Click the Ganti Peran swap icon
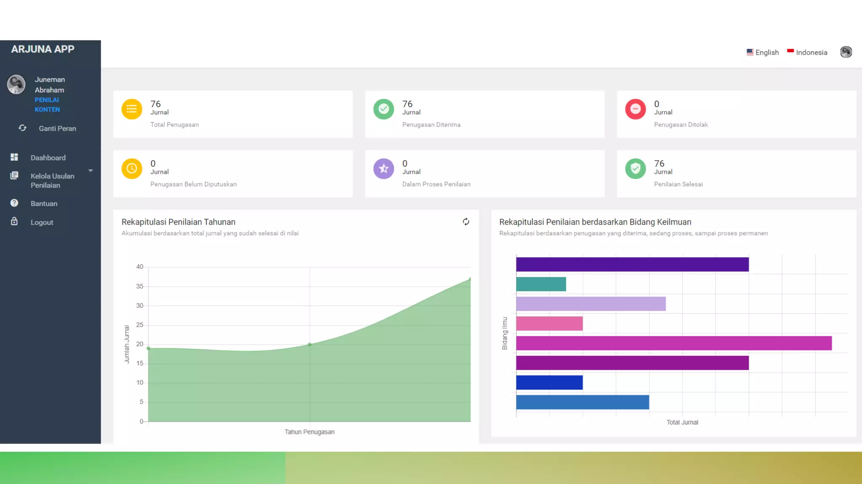 pos(23,128)
